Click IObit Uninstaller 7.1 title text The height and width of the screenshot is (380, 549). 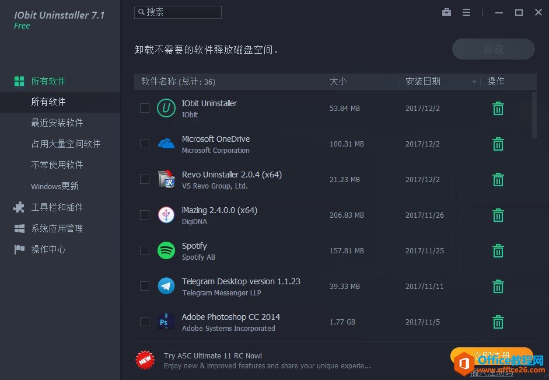pos(59,15)
